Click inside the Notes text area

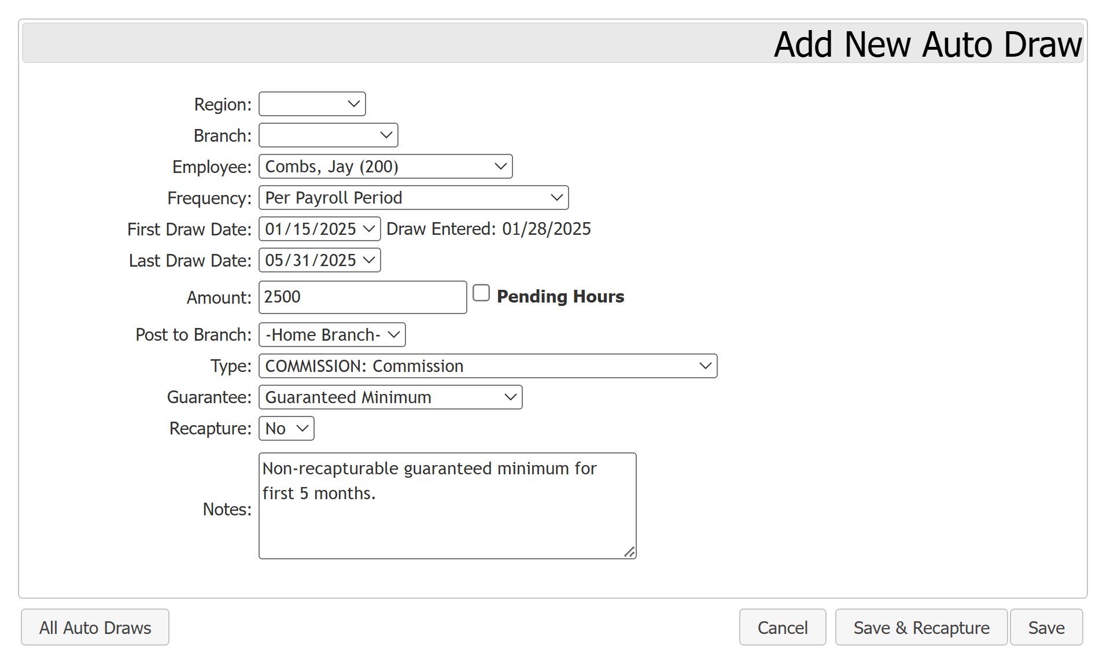(447, 506)
